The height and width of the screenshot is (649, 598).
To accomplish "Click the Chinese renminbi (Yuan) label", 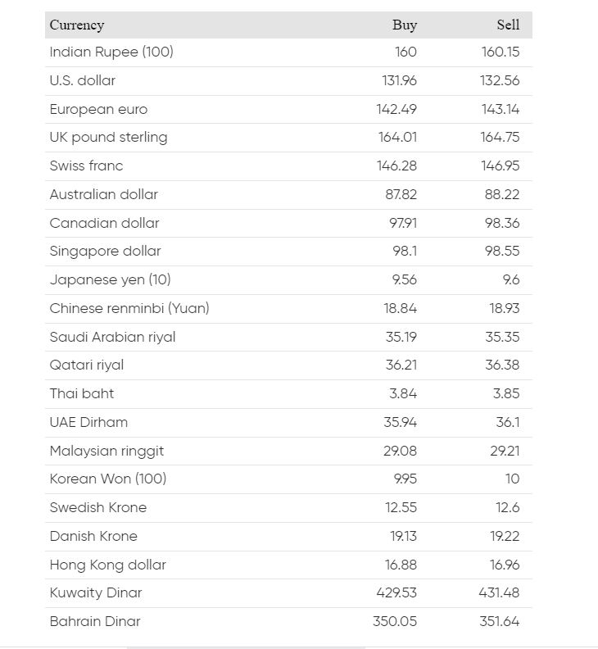I will click(129, 308).
